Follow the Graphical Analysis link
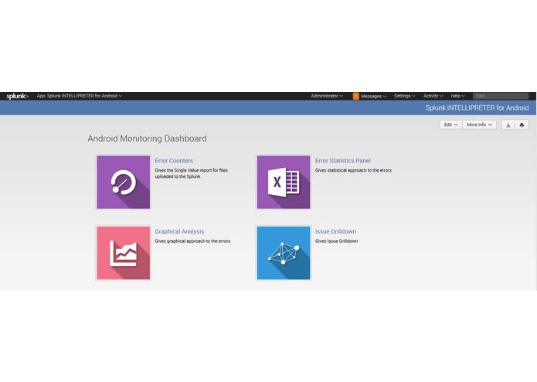This screenshot has height=382, width=537. point(179,232)
